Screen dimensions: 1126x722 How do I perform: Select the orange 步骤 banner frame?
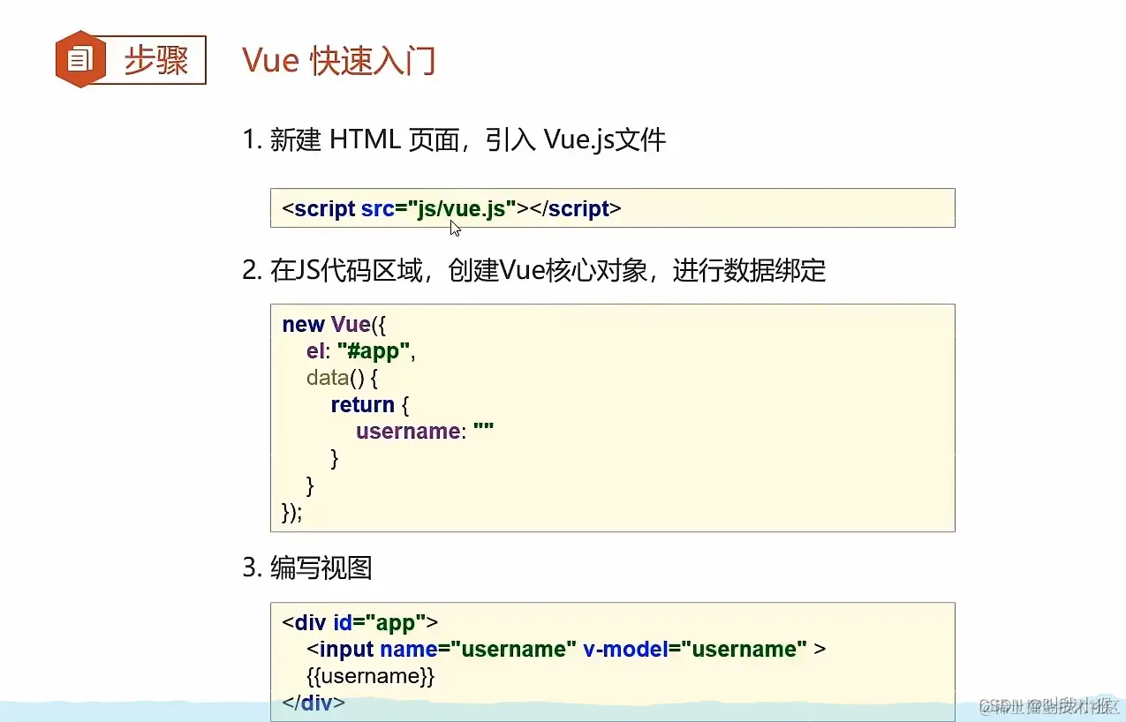coord(131,58)
